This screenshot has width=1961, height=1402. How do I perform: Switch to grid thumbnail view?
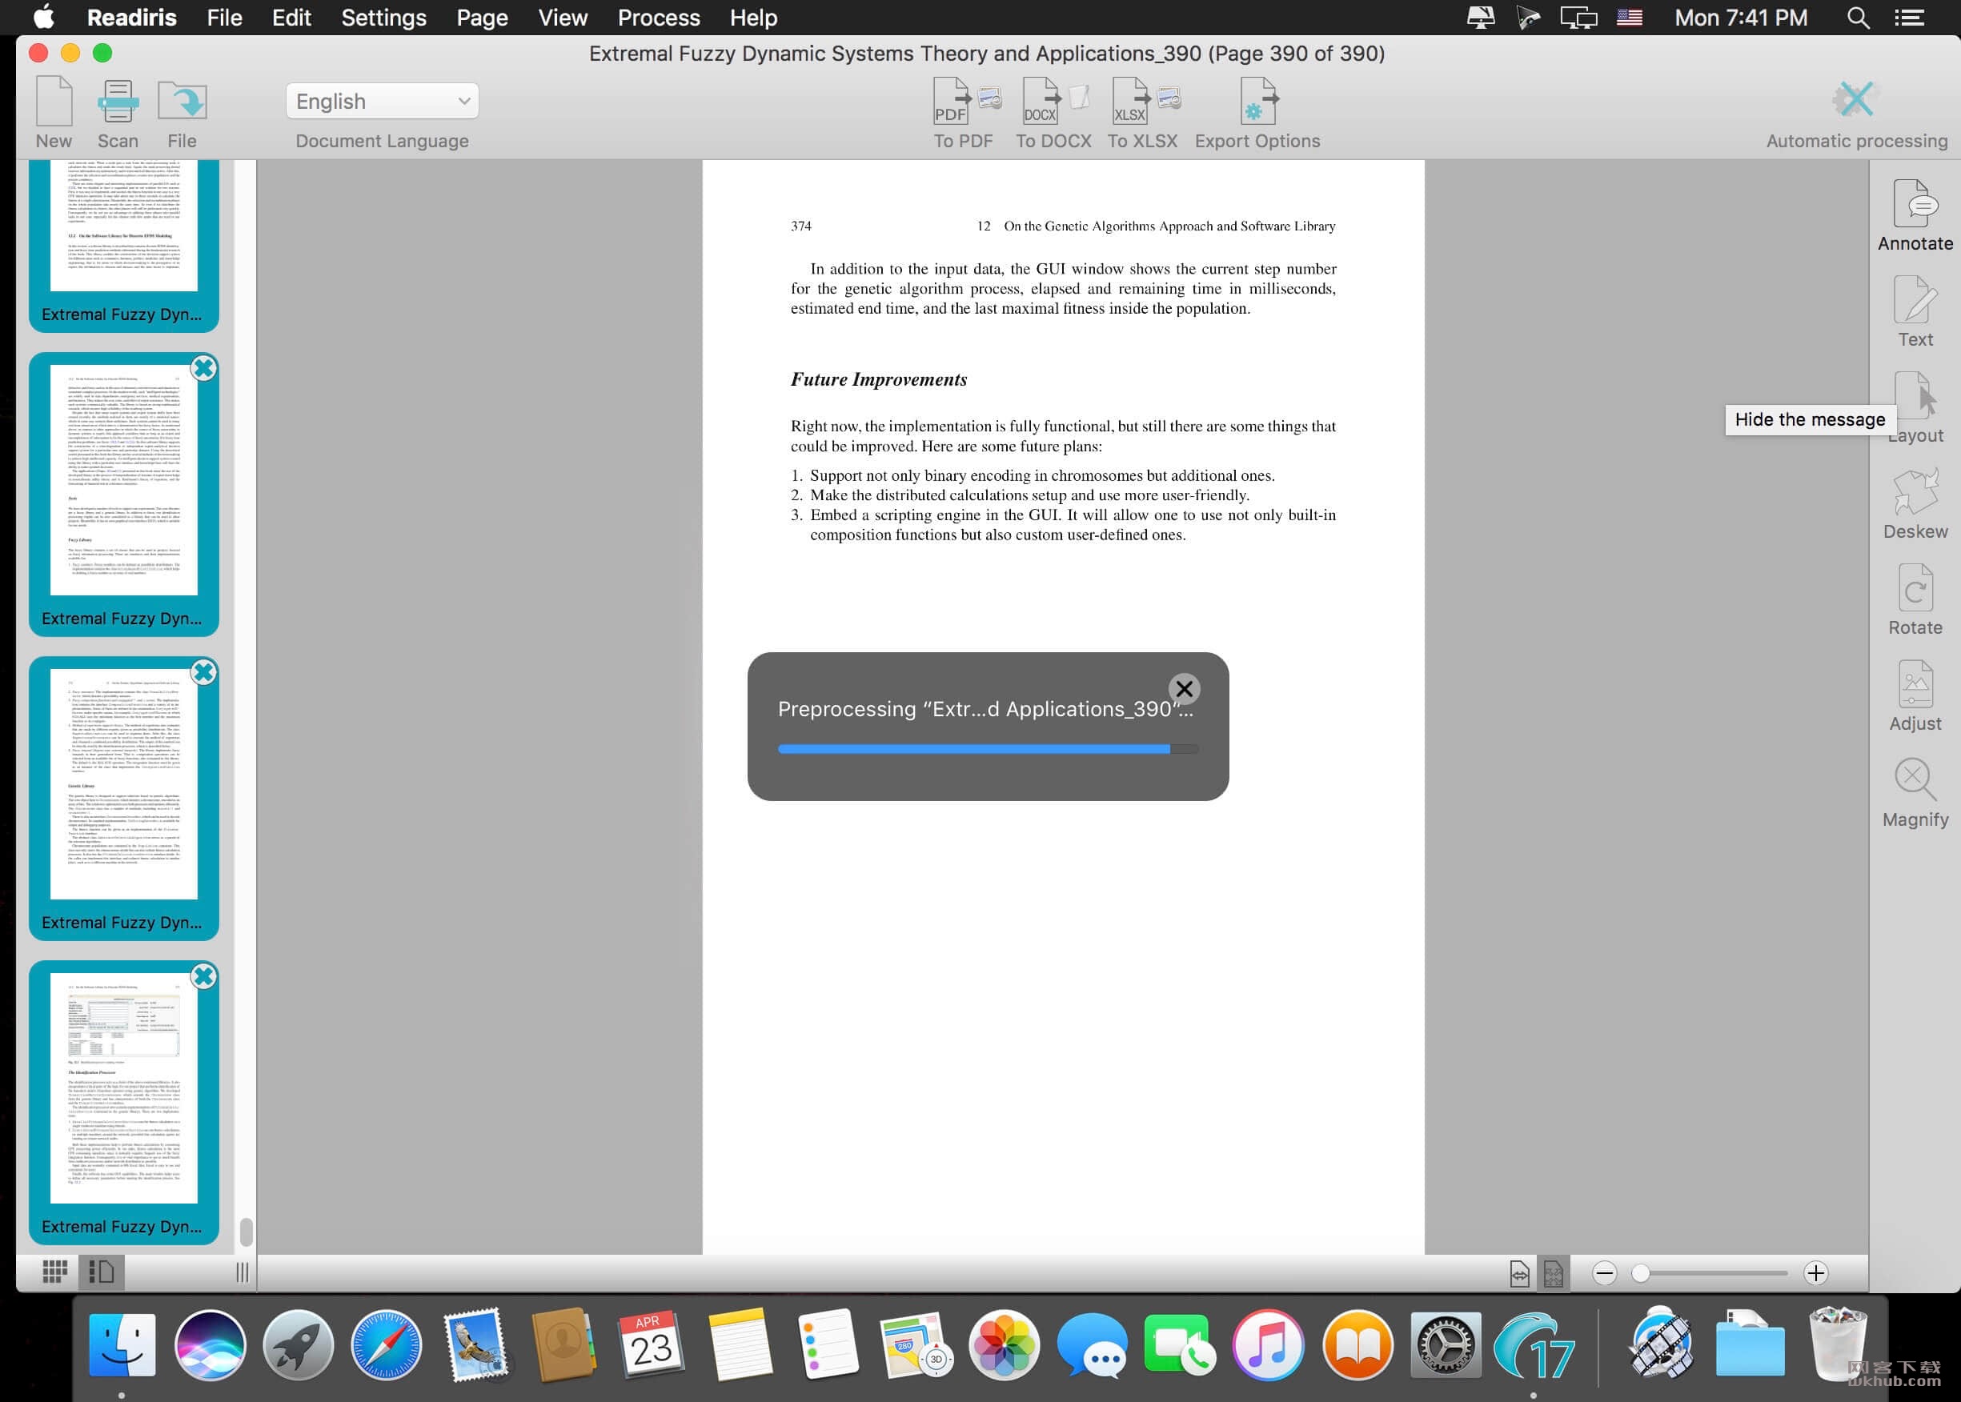(55, 1272)
